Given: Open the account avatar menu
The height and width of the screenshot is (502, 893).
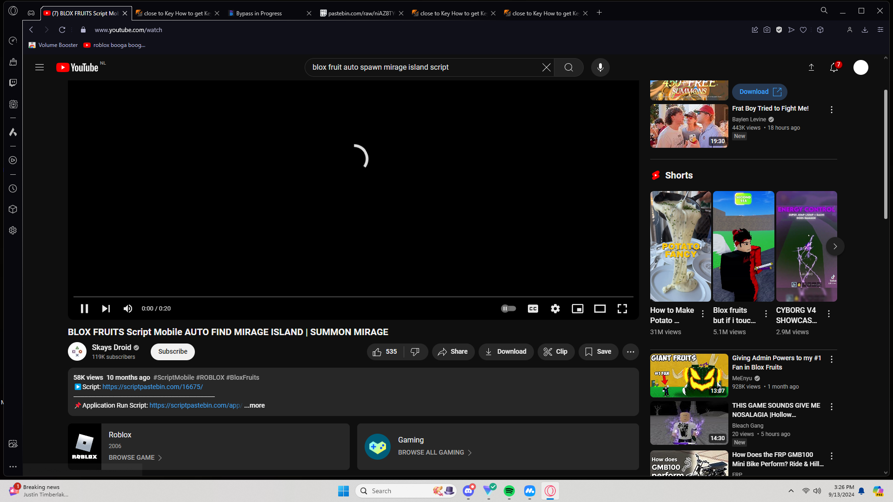Looking at the screenshot, I should click(861, 67).
